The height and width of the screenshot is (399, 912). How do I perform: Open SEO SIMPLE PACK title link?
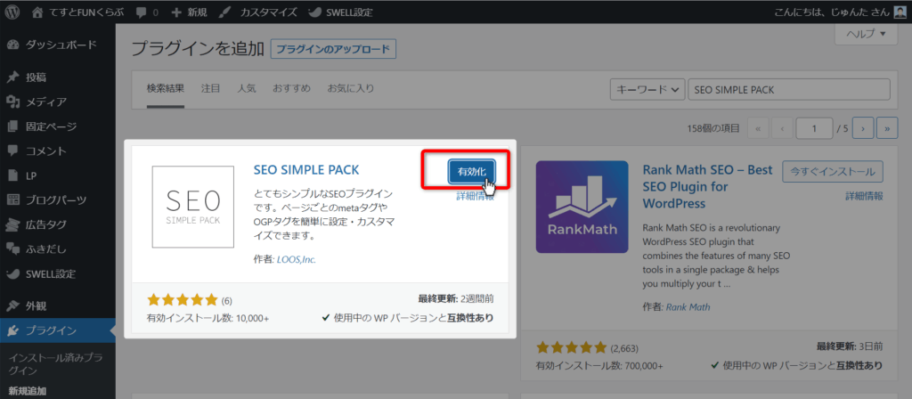(x=306, y=170)
